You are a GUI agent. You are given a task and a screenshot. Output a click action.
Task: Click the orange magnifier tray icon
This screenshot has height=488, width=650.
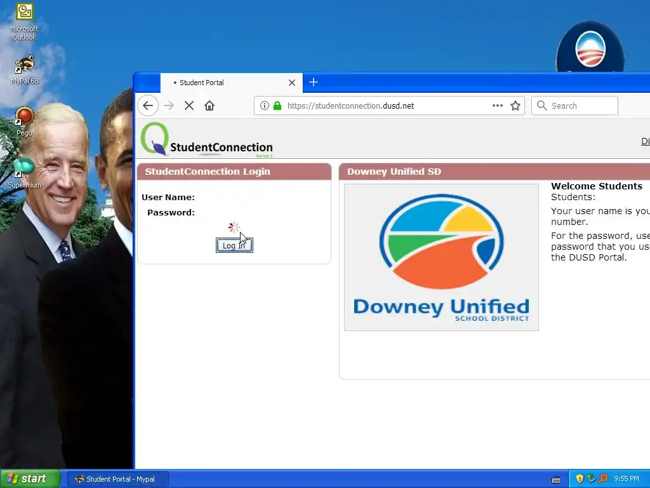click(x=603, y=479)
